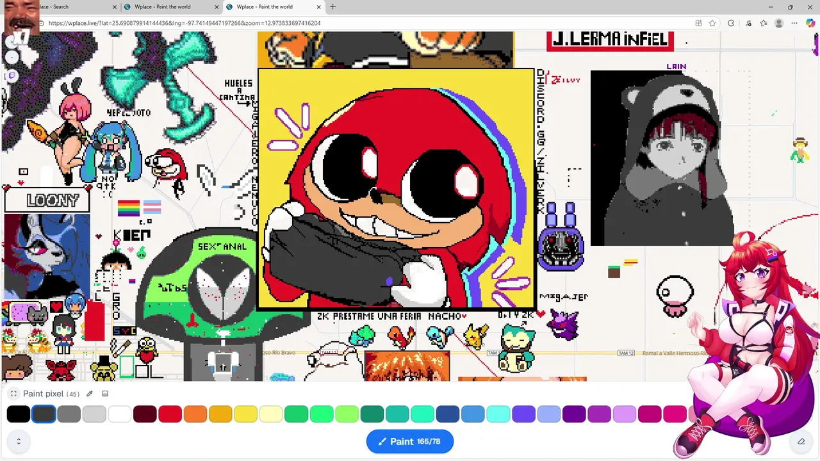Click the Snorlax pixel art

pos(516,348)
